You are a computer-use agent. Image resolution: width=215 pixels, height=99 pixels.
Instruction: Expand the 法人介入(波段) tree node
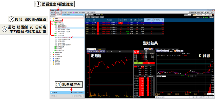tap(52, 33)
